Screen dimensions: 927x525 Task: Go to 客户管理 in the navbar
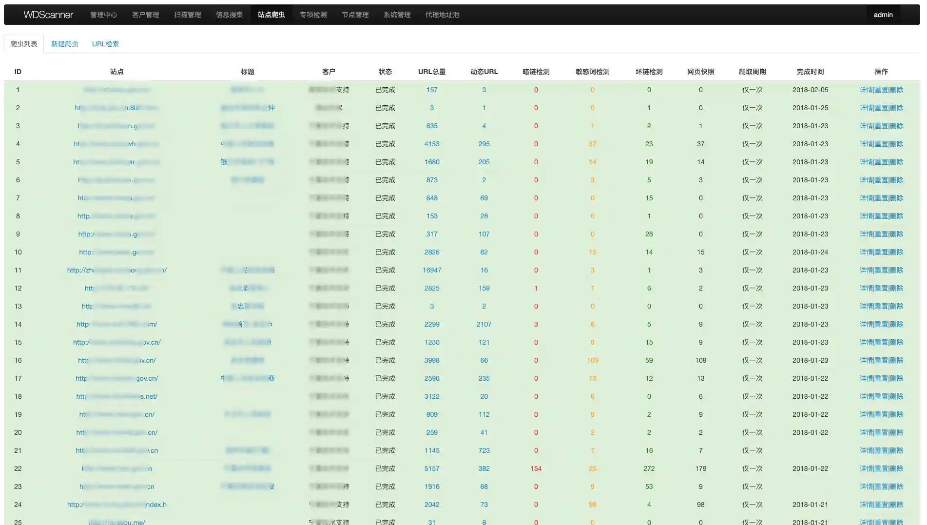(x=145, y=15)
